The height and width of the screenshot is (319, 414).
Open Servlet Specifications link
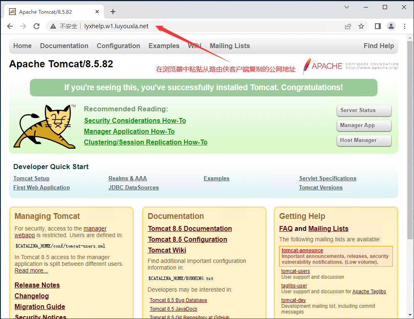point(328,179)
